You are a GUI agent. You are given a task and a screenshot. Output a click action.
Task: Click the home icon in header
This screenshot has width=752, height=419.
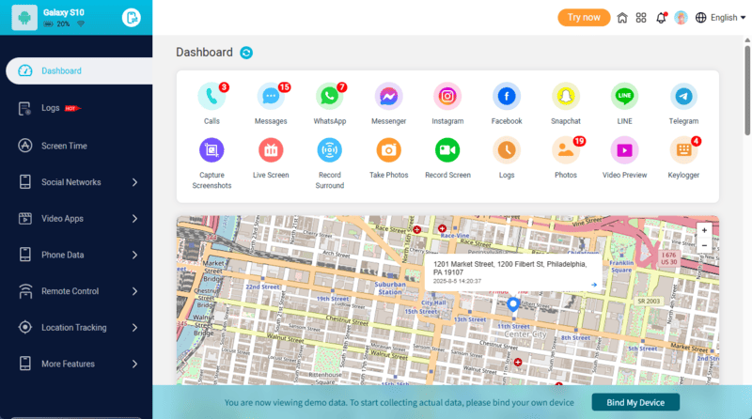click(x=622, y=17)
